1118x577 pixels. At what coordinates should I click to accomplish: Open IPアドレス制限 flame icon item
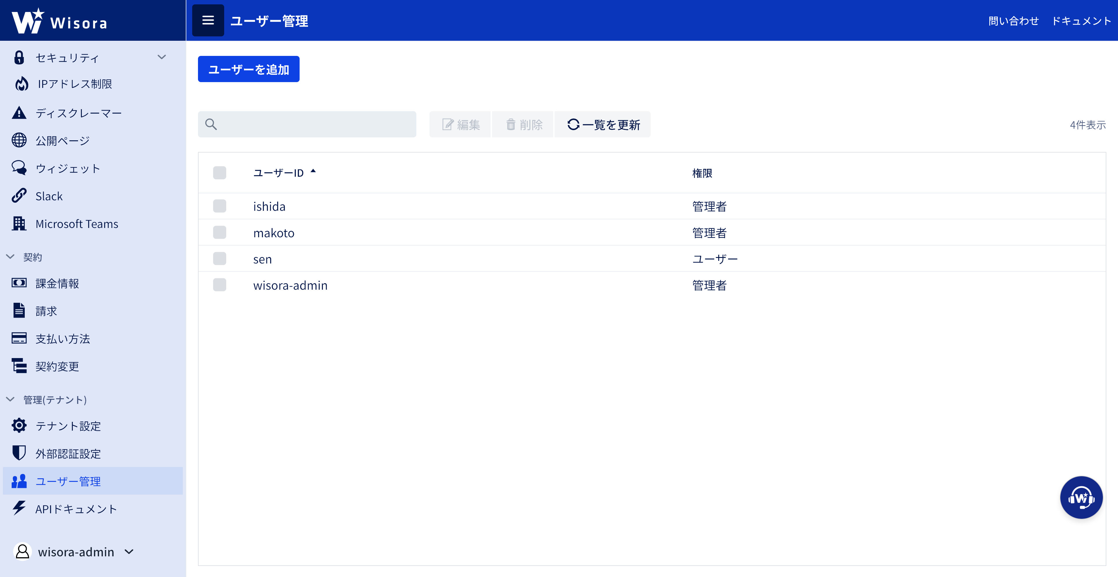pyautogui.click(x=22, y=84)
